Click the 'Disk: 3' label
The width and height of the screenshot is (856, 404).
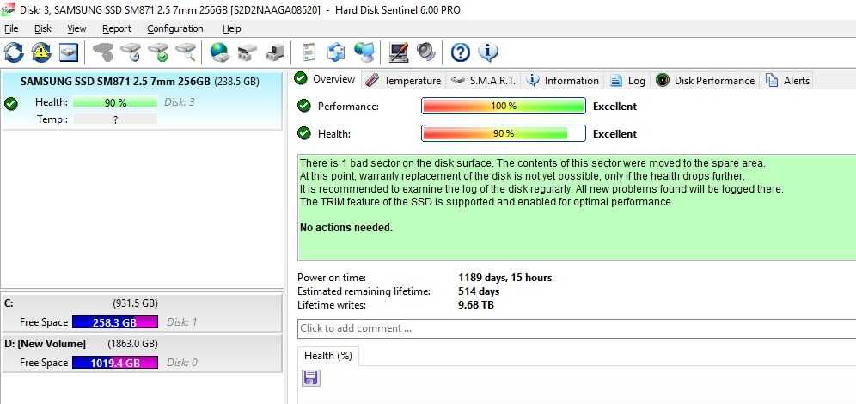click(x=179, y=102)
